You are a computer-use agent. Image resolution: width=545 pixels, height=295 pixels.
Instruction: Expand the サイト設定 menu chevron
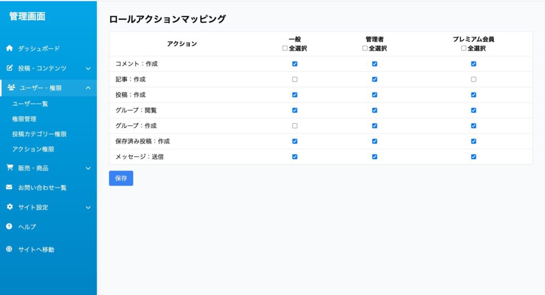88,207
